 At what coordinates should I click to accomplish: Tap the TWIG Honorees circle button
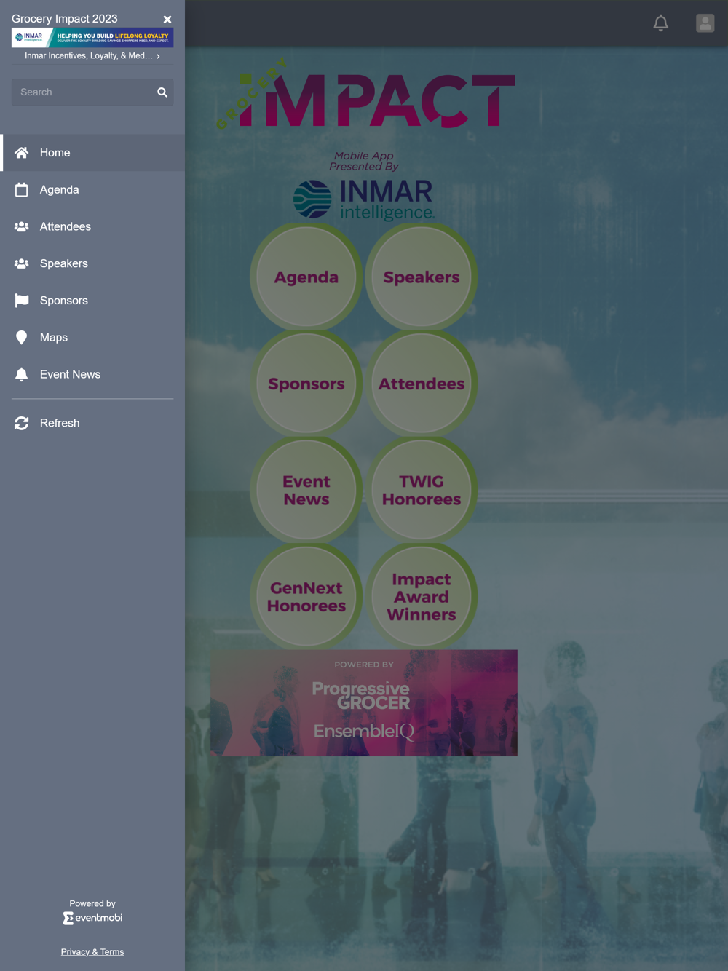point(422,490)
